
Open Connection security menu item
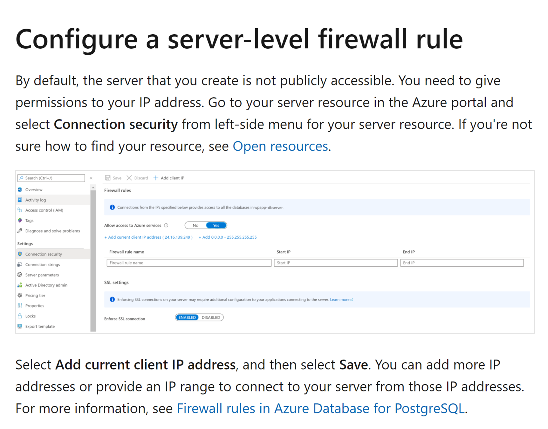coord(53,254)
